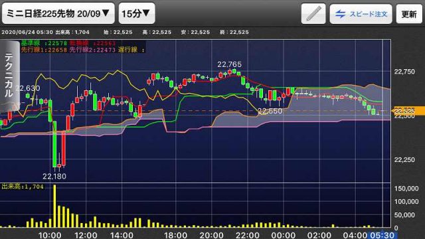
Task: Tap the 22,180 low price label
Action: [54, 177]
